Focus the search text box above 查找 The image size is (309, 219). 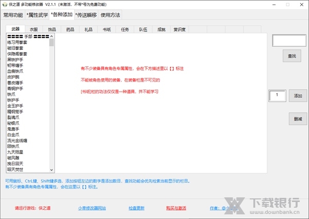pos(289,41)
